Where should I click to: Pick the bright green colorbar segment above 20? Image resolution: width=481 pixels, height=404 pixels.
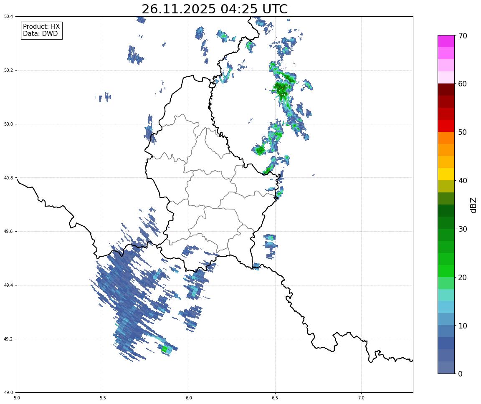click(x=446, y=271)
